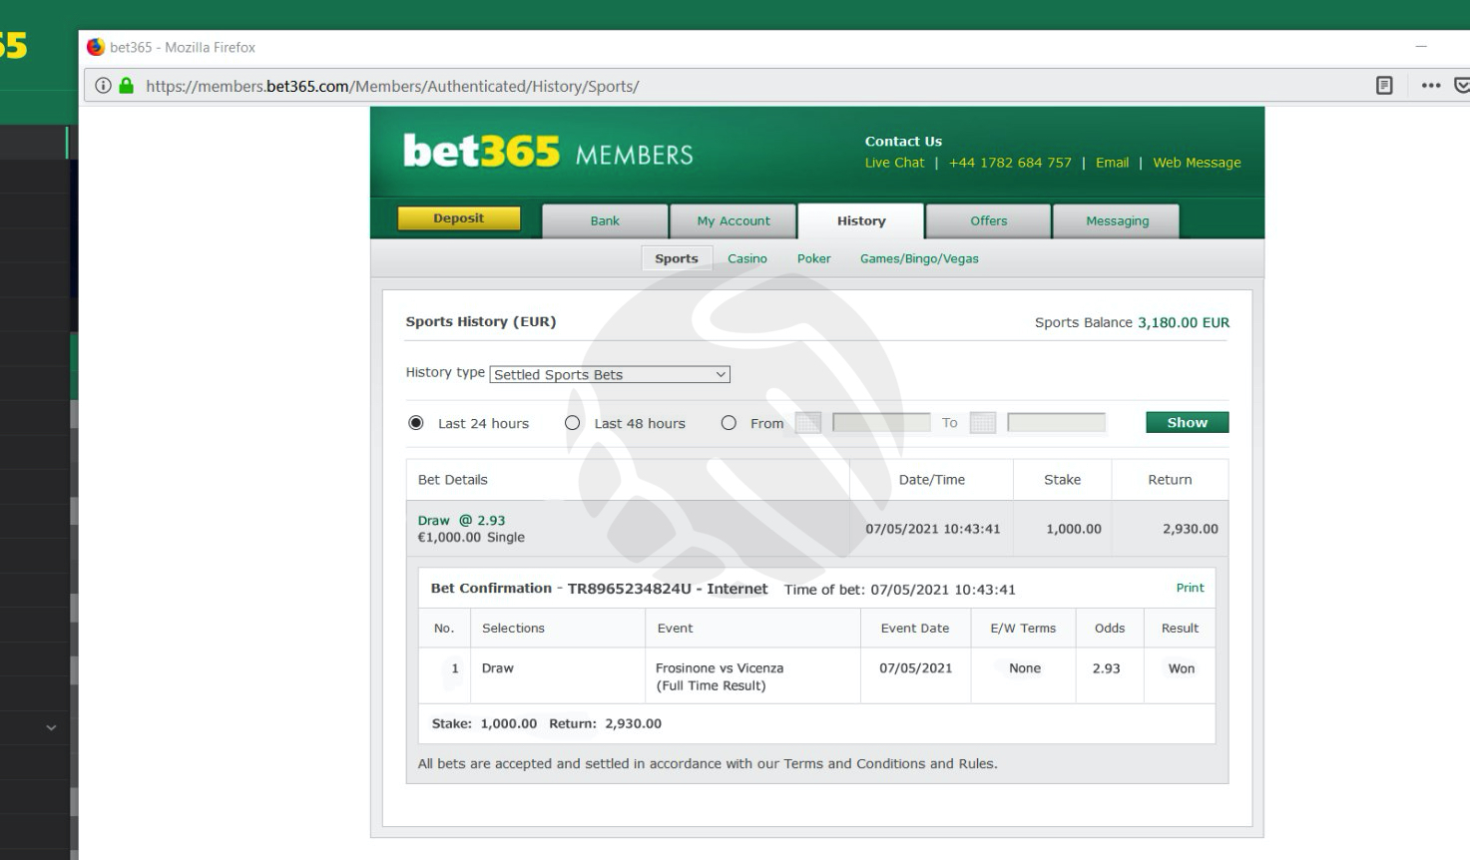The width and height of the screenshot is (1470, 860).
Task: Open the Live Chat link
Action: pos(894,163)
